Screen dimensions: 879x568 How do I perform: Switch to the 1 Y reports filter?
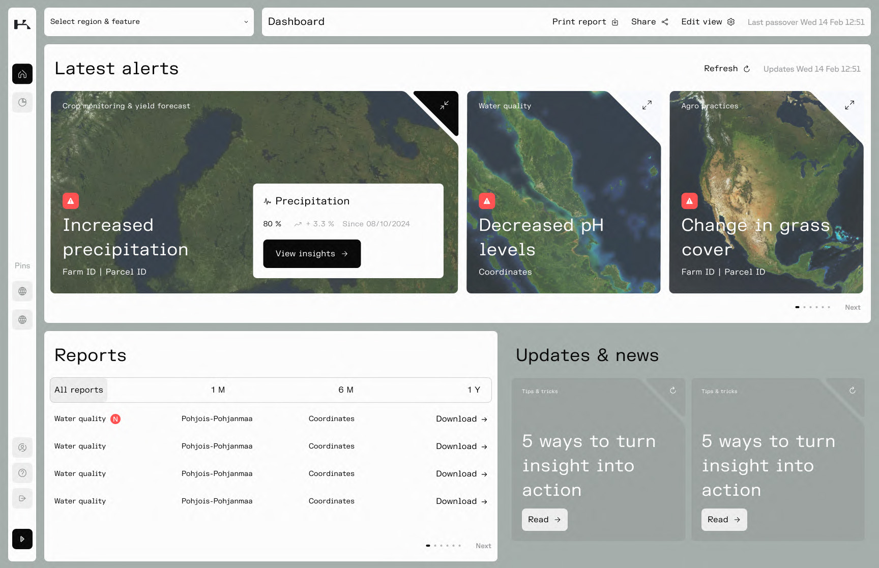[474, 390]
